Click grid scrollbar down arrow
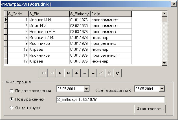Screen dimensions: 178x120 point(164,63)
